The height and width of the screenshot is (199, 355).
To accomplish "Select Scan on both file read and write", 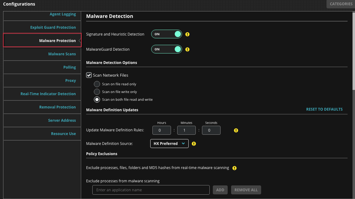I will click(x=97, y=99).
